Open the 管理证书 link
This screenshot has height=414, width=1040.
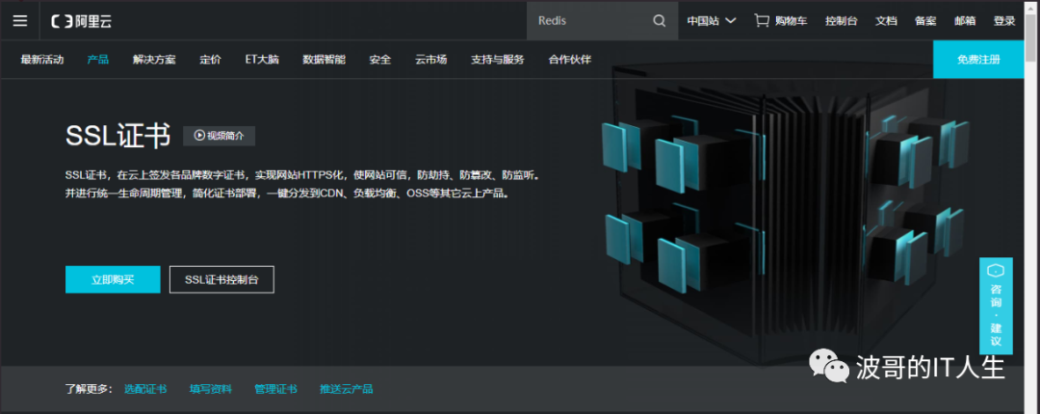pyautogui.click(x=275, y=389)
